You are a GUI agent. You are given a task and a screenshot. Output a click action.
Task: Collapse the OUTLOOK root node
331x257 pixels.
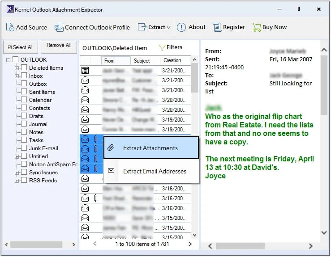click(x=8, y=60)
